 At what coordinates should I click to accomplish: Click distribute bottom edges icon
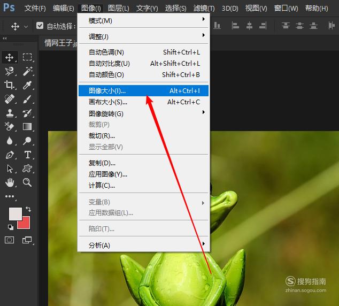(x=313, y=26)
